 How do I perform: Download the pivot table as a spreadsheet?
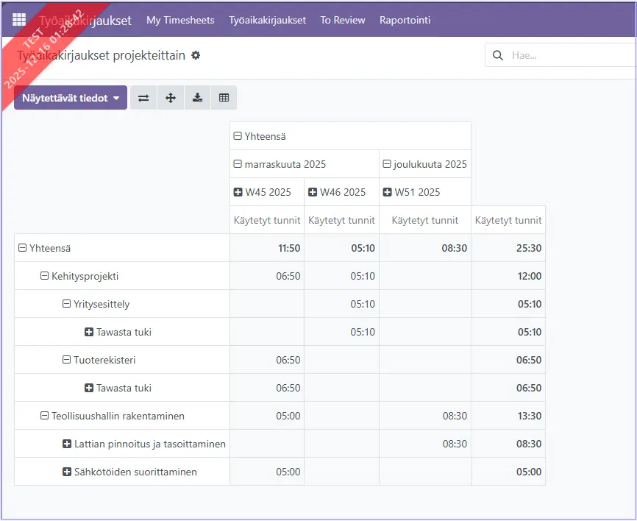coord(197,98)
